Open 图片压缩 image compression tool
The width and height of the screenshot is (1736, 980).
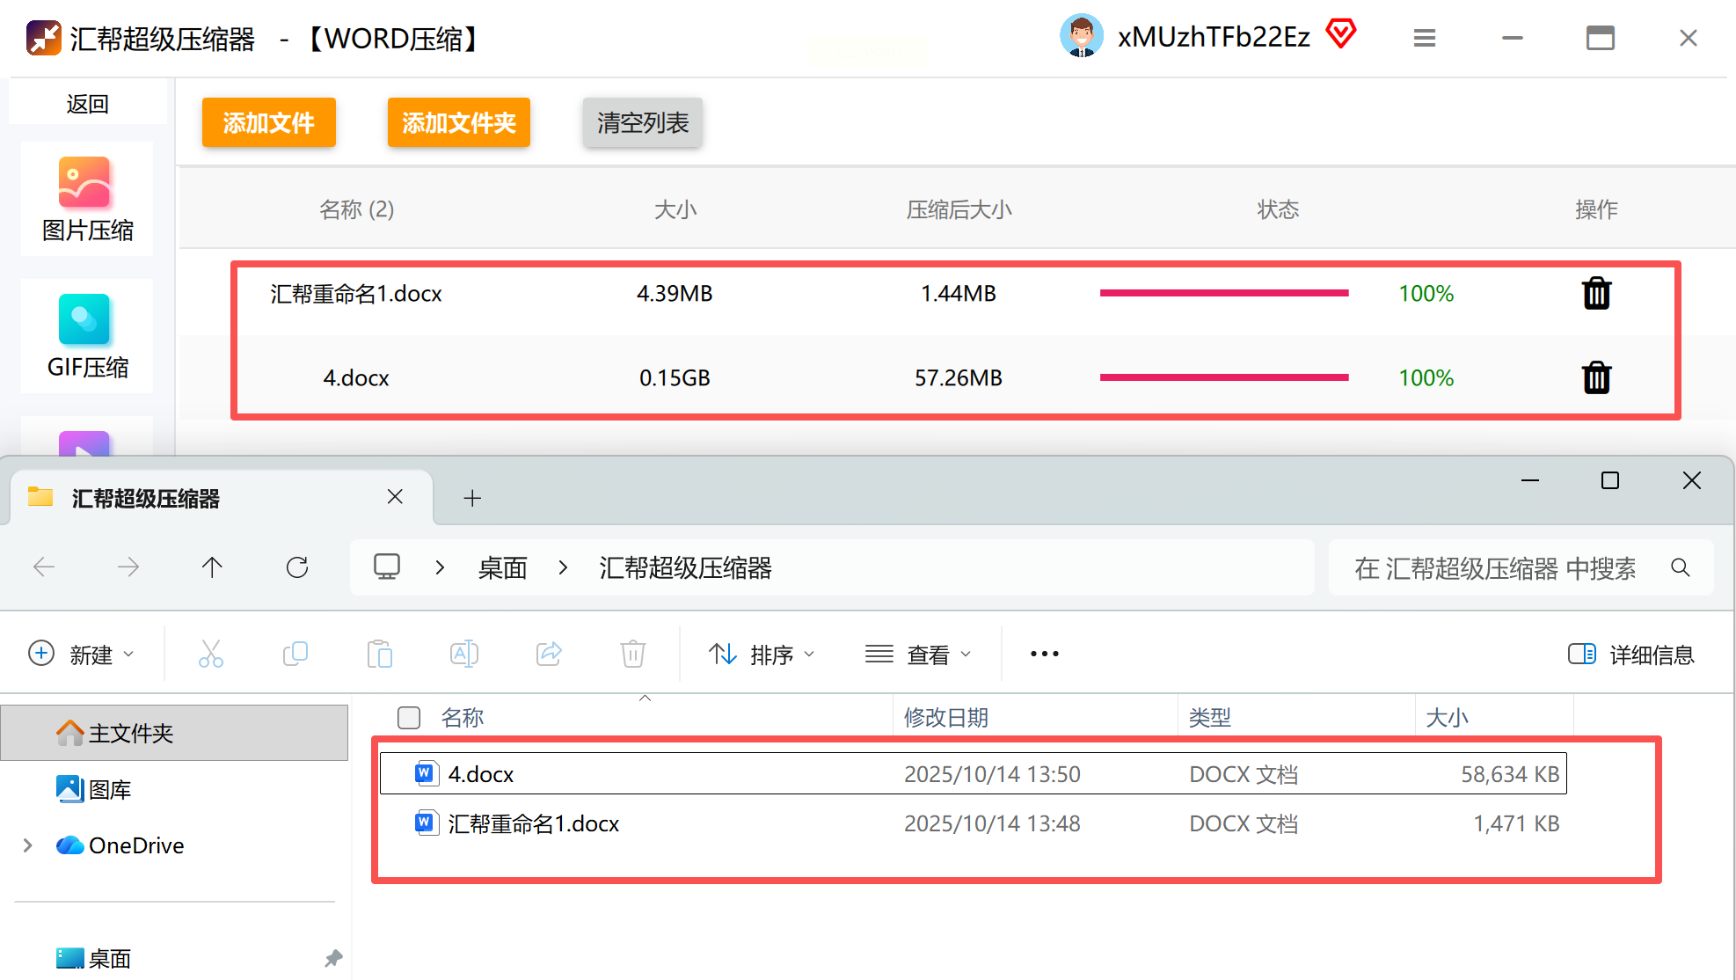coord(86,200)
